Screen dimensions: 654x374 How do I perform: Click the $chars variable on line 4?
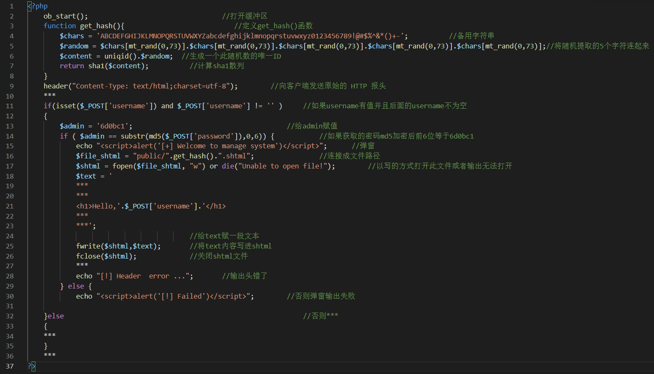click(72, 36)
